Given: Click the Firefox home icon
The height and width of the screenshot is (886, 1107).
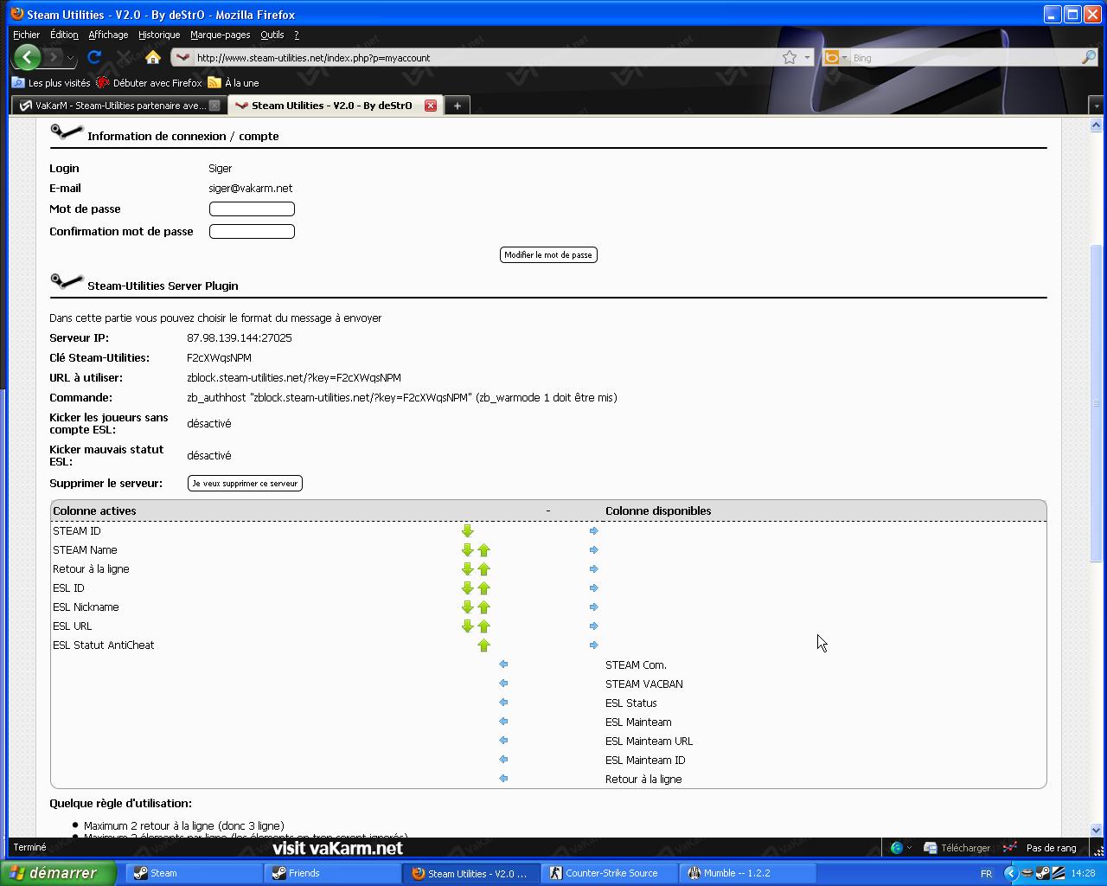Looking at the screenshot, I should pos(152,58).
